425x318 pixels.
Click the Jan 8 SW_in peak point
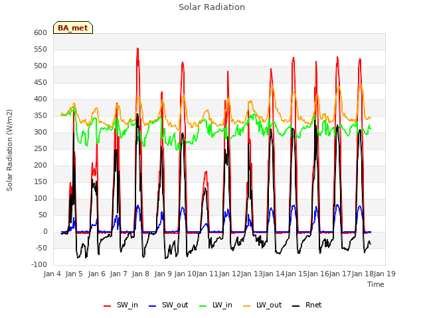point(137,48)
